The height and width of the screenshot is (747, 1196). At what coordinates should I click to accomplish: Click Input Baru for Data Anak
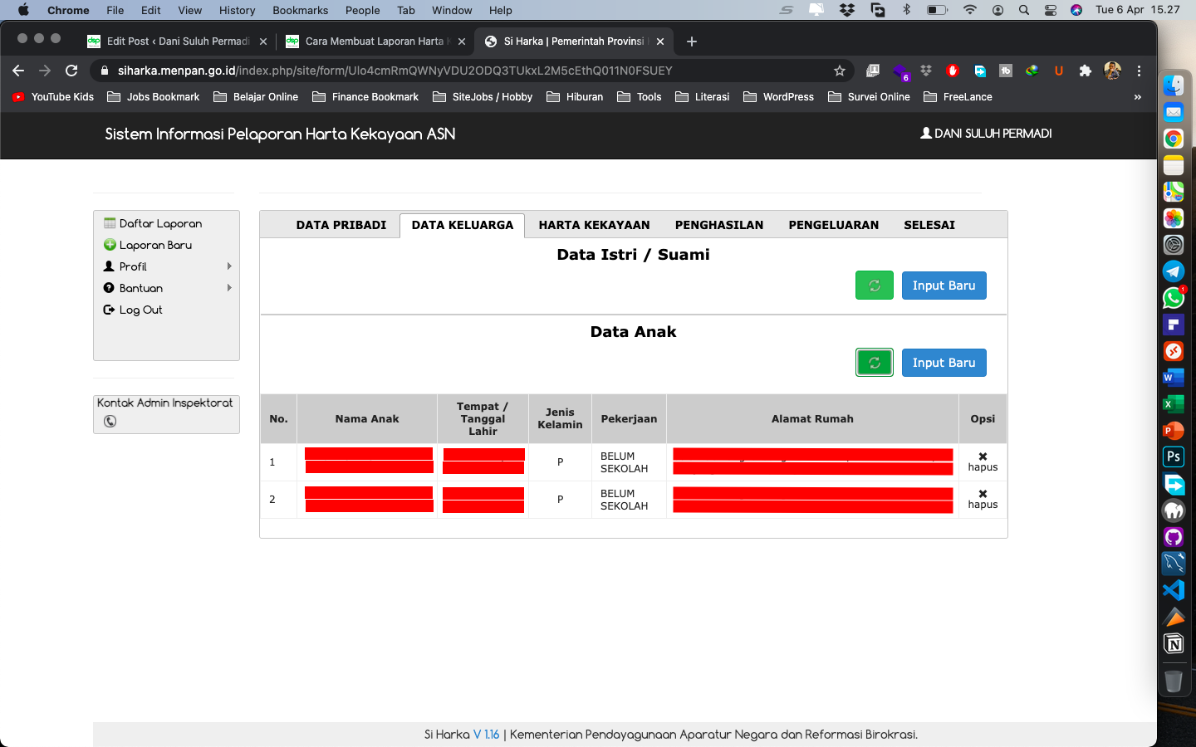point(944,363)
